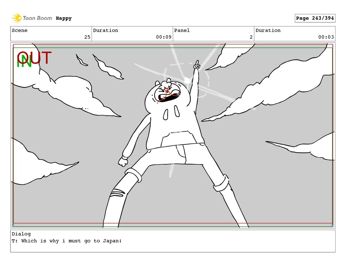Click the green "IN" camera marker
Viewport: 346px width, 268px height.
[24, 62]
